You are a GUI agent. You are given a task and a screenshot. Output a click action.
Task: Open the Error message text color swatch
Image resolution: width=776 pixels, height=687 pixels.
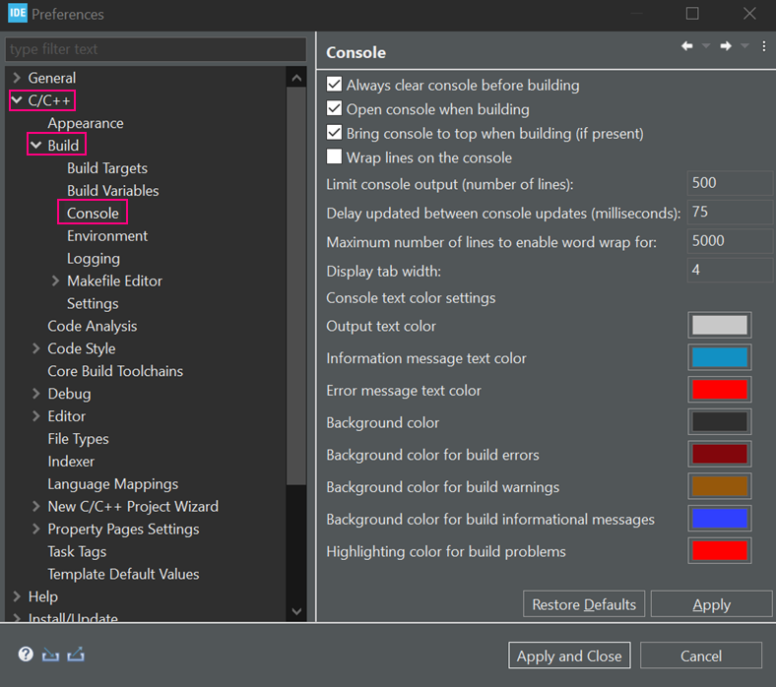tap(720, 390)
